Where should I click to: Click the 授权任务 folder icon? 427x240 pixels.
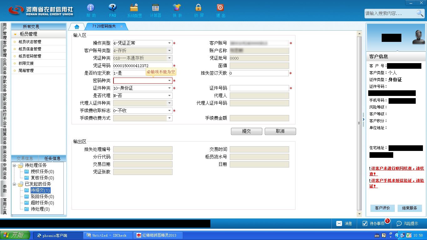27,172
